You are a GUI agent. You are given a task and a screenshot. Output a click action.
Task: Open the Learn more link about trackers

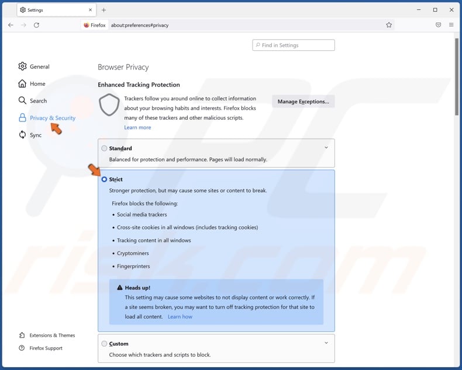137,127
